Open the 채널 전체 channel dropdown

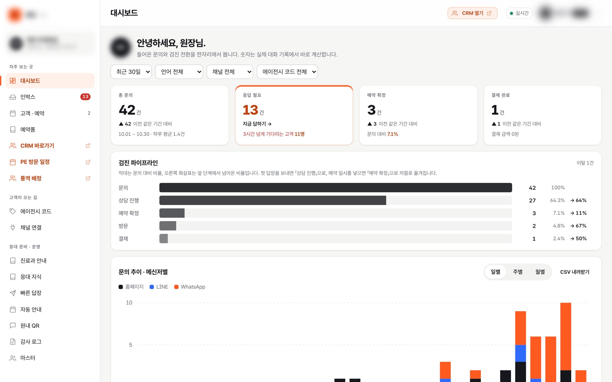click(x=230, y=72)
